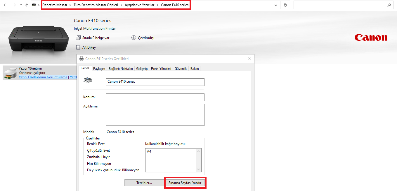The width and height of the screenshot is (397, 191).
Task: Click the Yazıcı Yönetimi printer icon
Action: [x=10, y=73]
